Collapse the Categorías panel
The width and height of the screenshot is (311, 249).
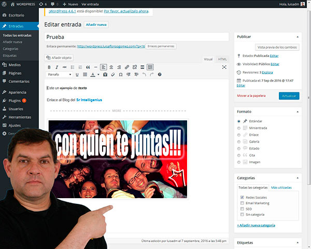click(298, 178)
